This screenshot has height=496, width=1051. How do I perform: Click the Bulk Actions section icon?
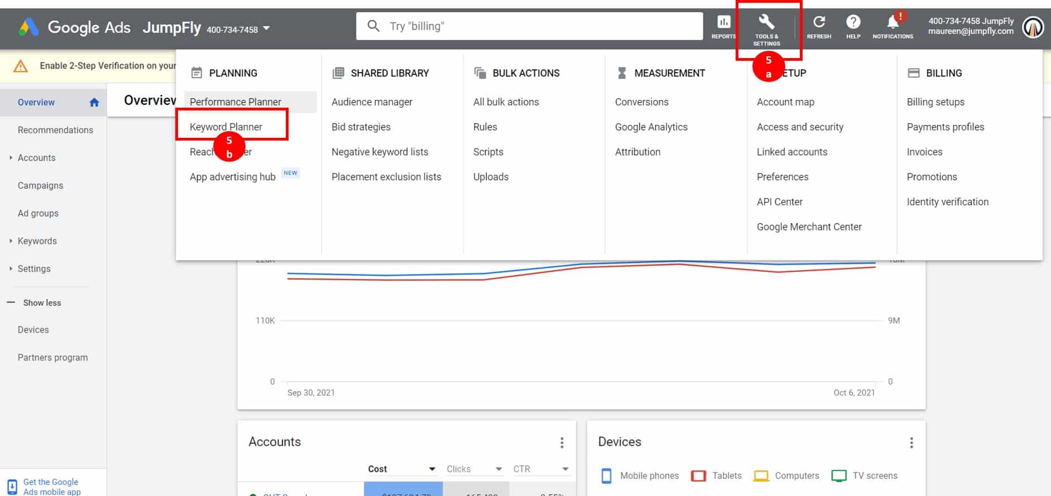click(480, 73)
